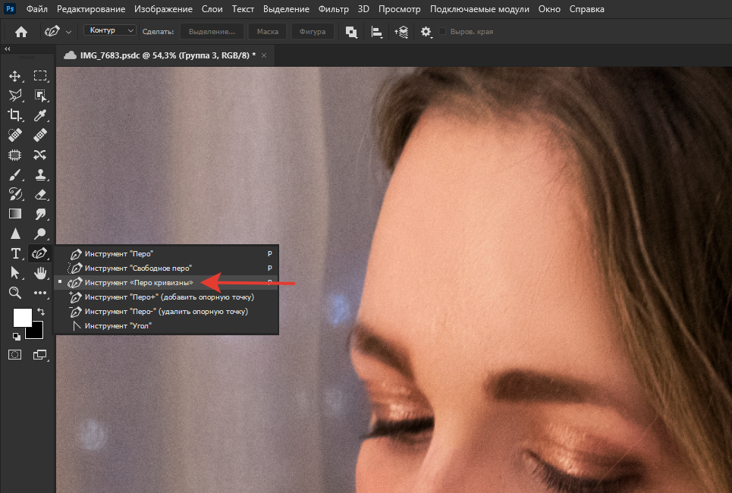The height and width of the screenshot is (493, 732).
Task: Click the 'Выделение...' button
Action: click(212, 32)
